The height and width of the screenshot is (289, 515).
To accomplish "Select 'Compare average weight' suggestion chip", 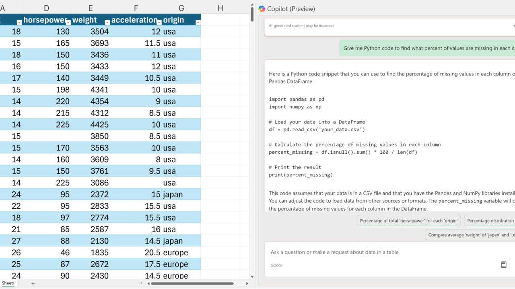I will pos(470,235).
